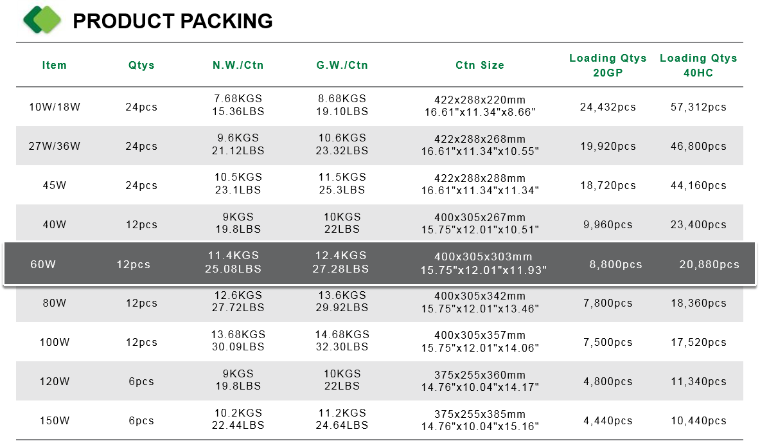The width and height of the screenshot is (760, 441).
Task: Click the 4,800pcs 20GP quantity cell
Action: (x=608, y=381)
